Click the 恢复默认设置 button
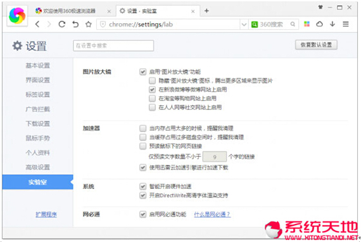 (x=316, y=45)
